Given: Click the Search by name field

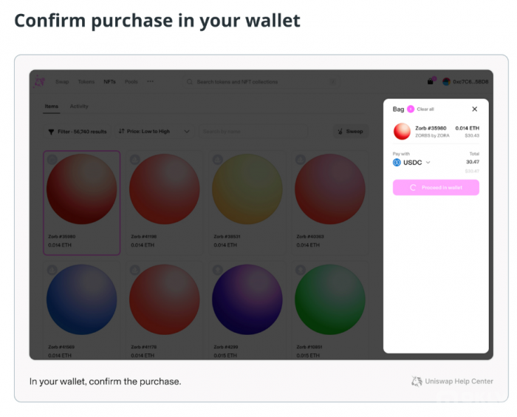Looking at the screenshot, I should click(x=253, y=132).
